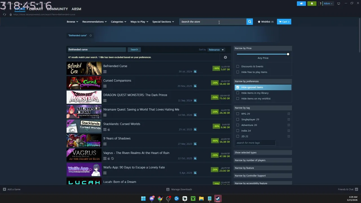This screenshot has width=361, height=203.
Task: Check the Indie tag filter
Action: (x=238, y=131)
